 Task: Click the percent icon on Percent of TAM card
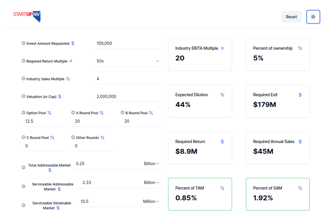(x=222, y=188)
